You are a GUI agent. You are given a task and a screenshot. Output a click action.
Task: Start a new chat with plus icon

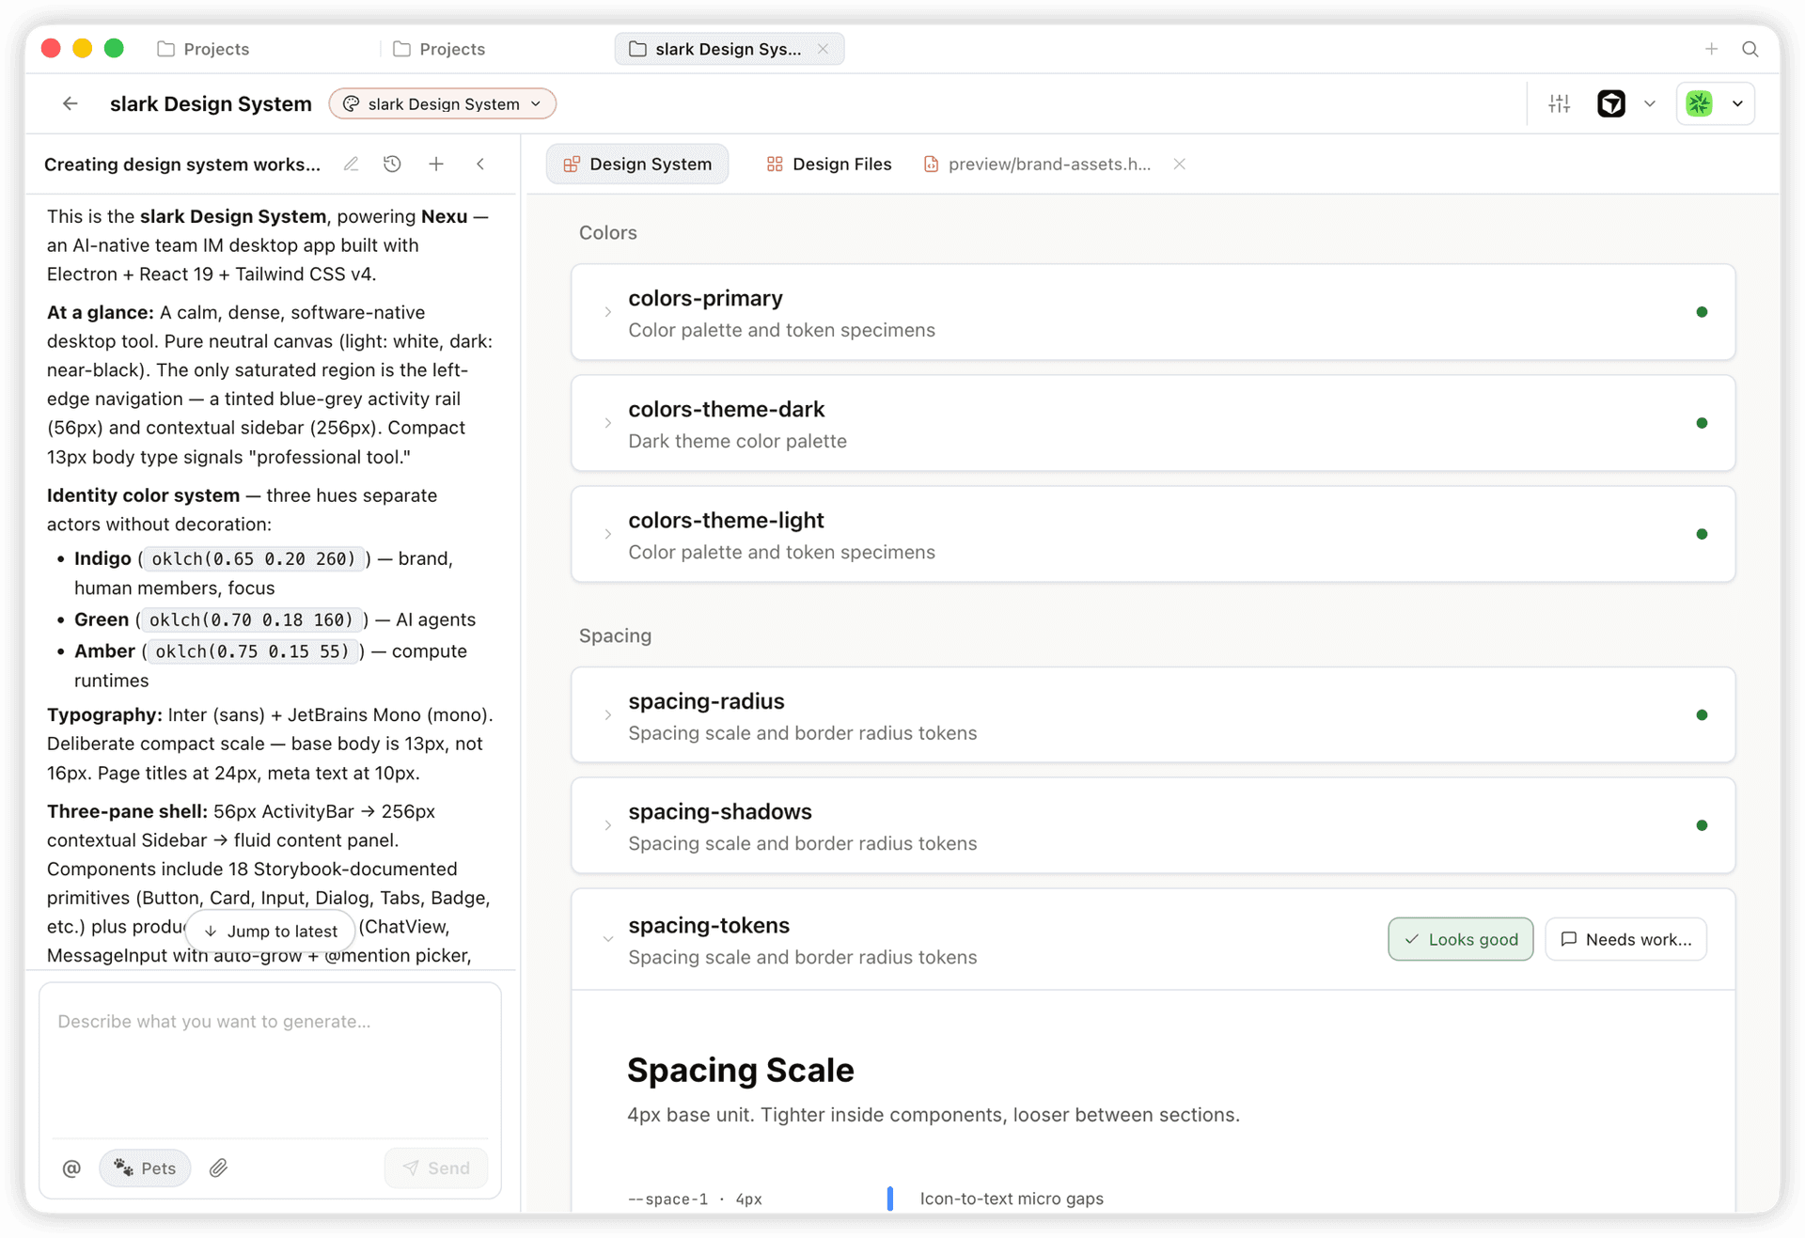(x=436, y=164)
